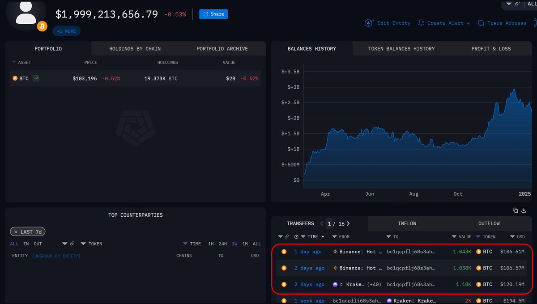
Task: Open the Holdings By Chain tab
Action: [x=135, y=48]
